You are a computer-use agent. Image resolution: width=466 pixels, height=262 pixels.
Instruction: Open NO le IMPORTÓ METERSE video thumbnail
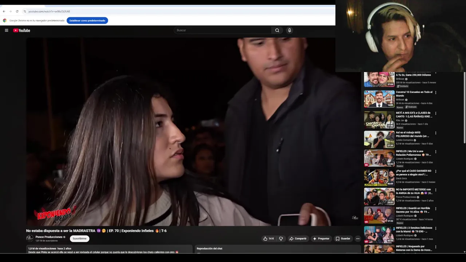click(x=379, y=196)
